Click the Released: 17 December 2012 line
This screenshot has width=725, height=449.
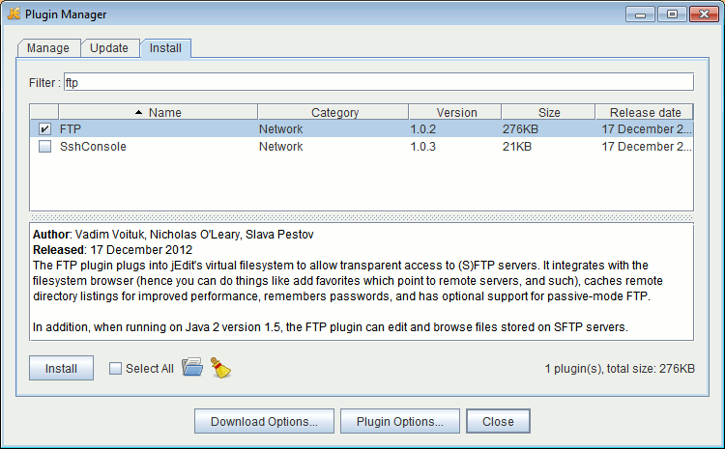[x=112, y=250]
